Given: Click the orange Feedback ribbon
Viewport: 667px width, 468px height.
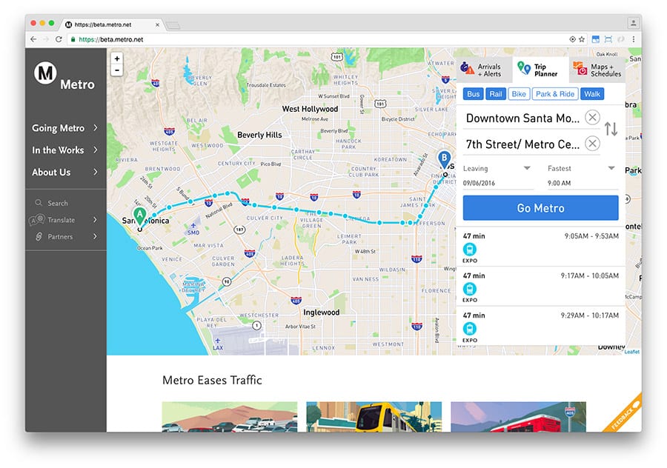Looking at the screenshot, I should click(623, 414).
